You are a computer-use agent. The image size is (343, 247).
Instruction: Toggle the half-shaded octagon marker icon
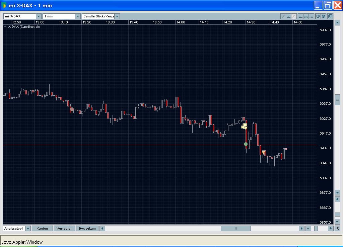coord(318,16)
